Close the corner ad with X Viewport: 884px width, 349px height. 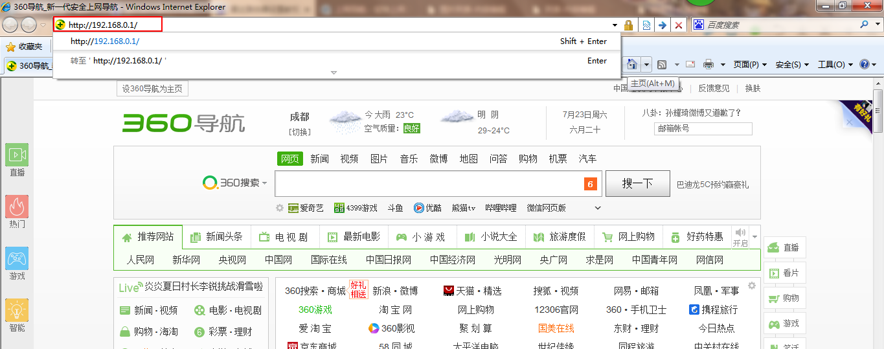click(850, 122)
